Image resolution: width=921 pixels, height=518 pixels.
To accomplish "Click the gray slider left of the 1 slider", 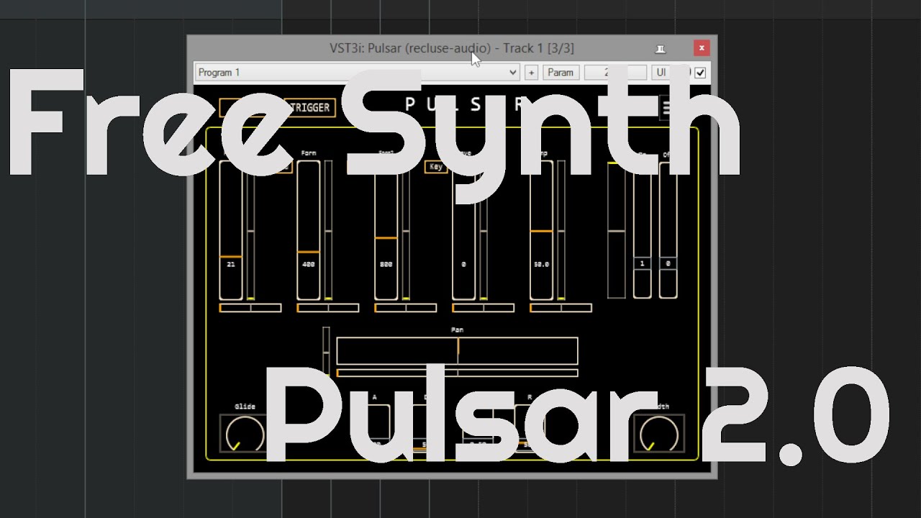I will pos(617,230).
